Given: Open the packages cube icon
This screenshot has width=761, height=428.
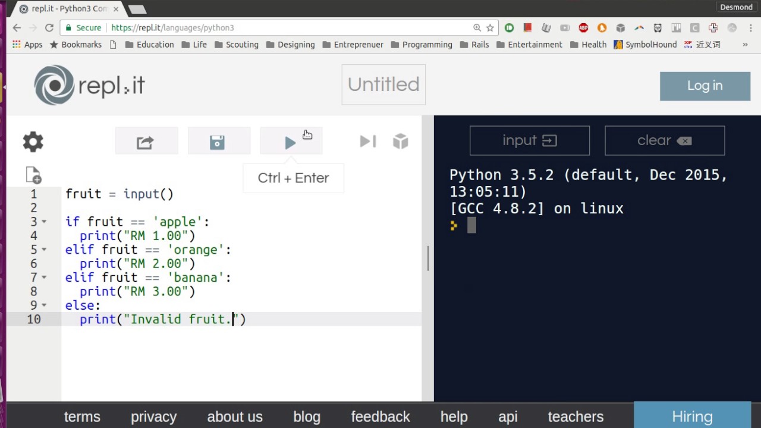Looking at the screenshot, I should pos(401,141).
